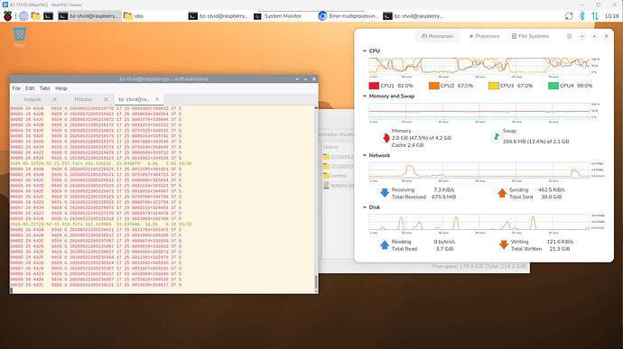Image resolution: width=623 pixels, height=349 pixels.
Task: Click the 'Free space: 179.9 GiB' status text
Action: point(479,266)
